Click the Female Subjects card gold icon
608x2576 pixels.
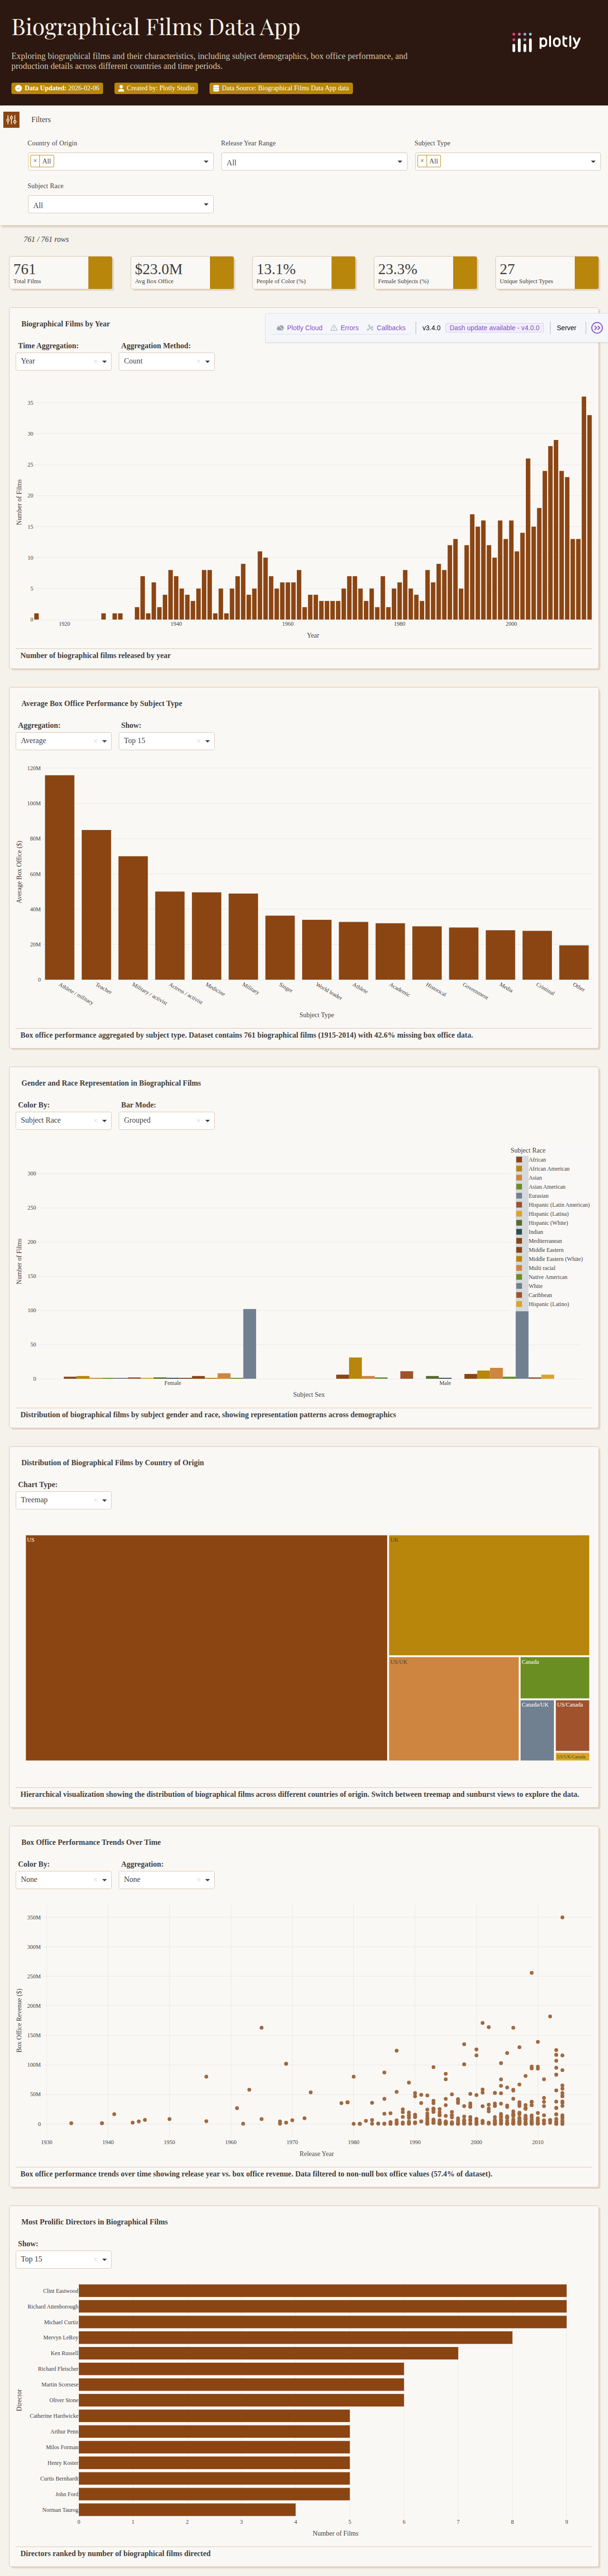coord(465,273)
